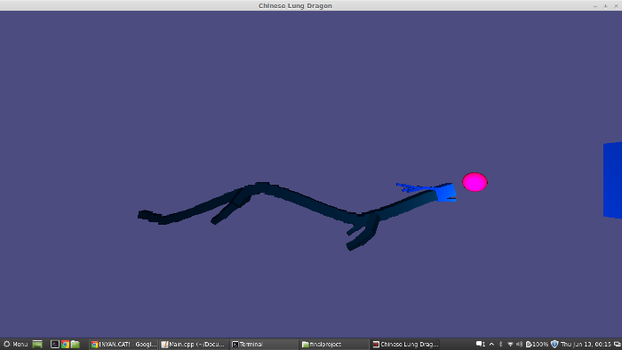Click the show desktop icon
The height and width of the screenshot is (350, 622).
37,344
